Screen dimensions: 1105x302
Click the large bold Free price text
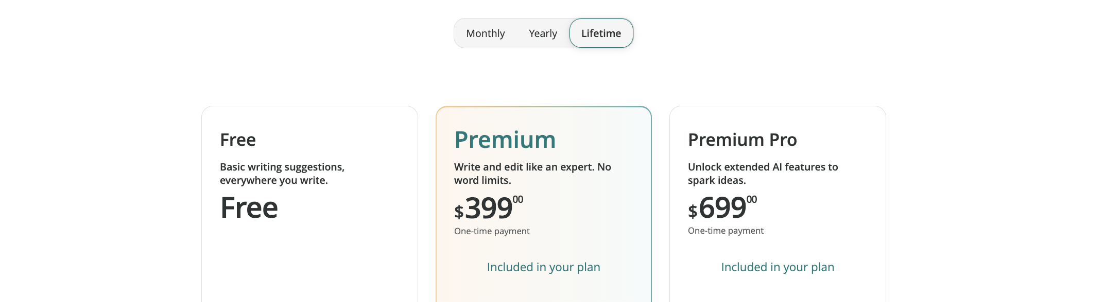click(249, 208)
